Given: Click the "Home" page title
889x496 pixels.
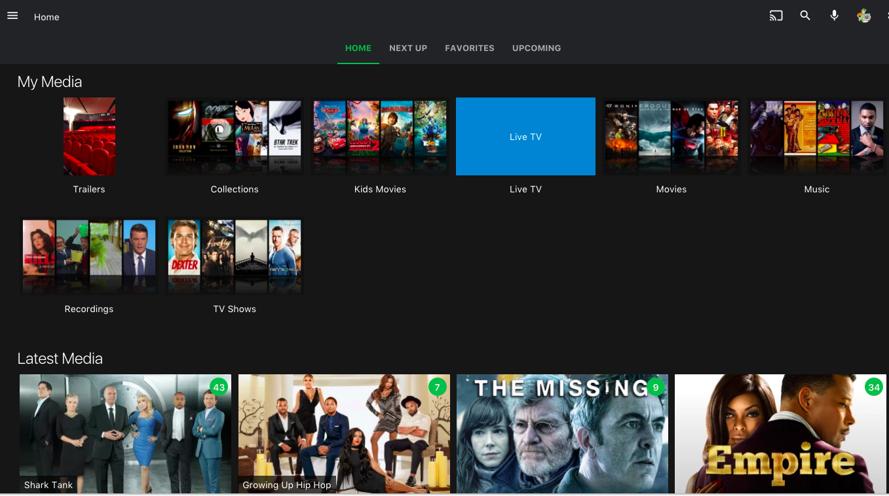Looking at the screenshot, I should pyautogui.click(x=47, y=17).
